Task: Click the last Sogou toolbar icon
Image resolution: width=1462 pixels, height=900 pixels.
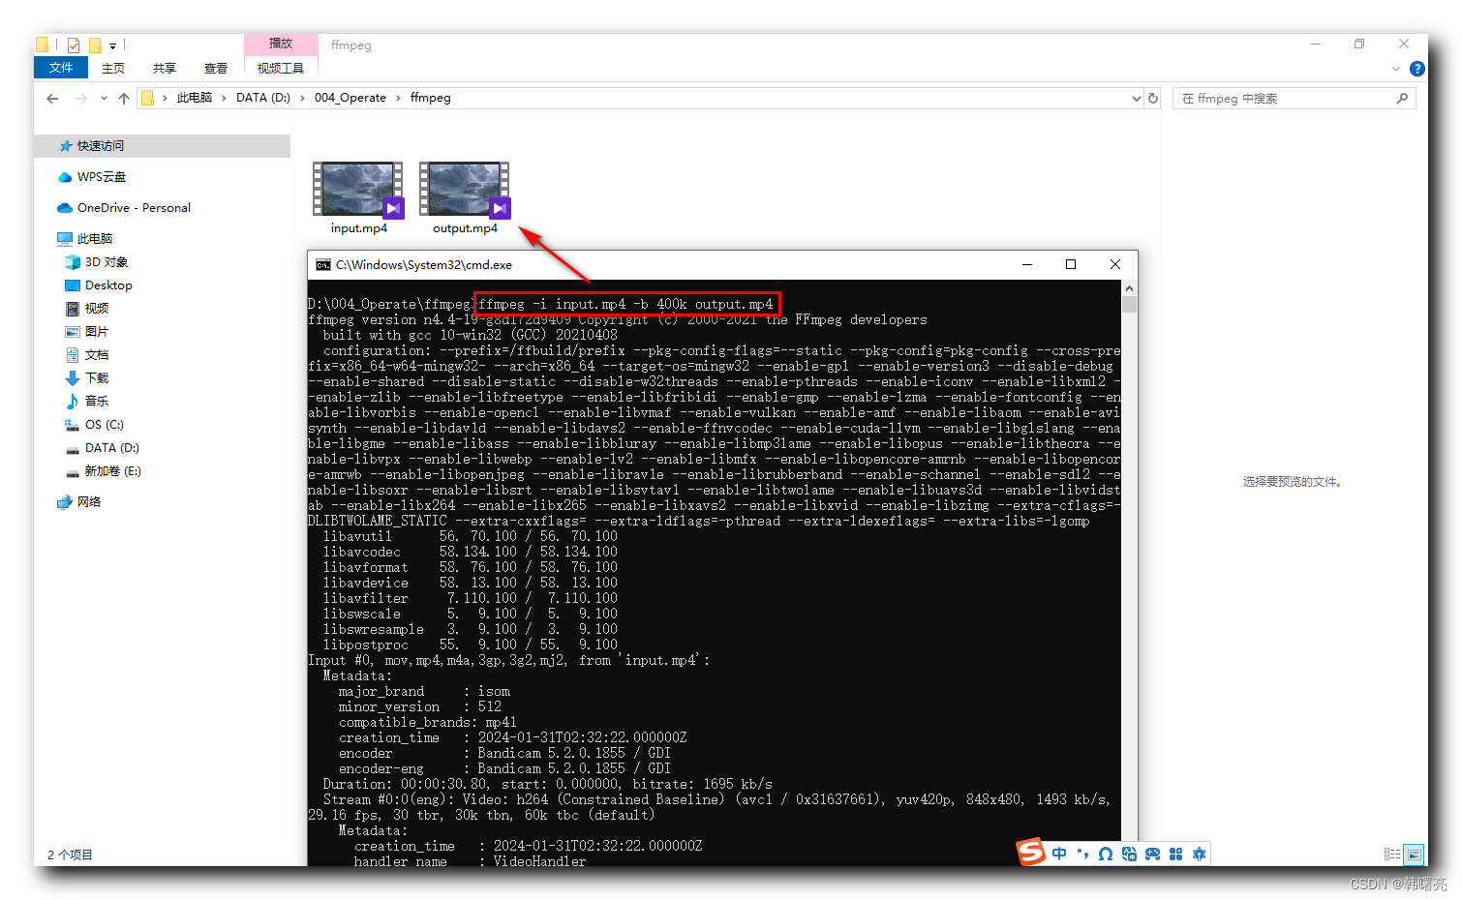Action: 1199,854
